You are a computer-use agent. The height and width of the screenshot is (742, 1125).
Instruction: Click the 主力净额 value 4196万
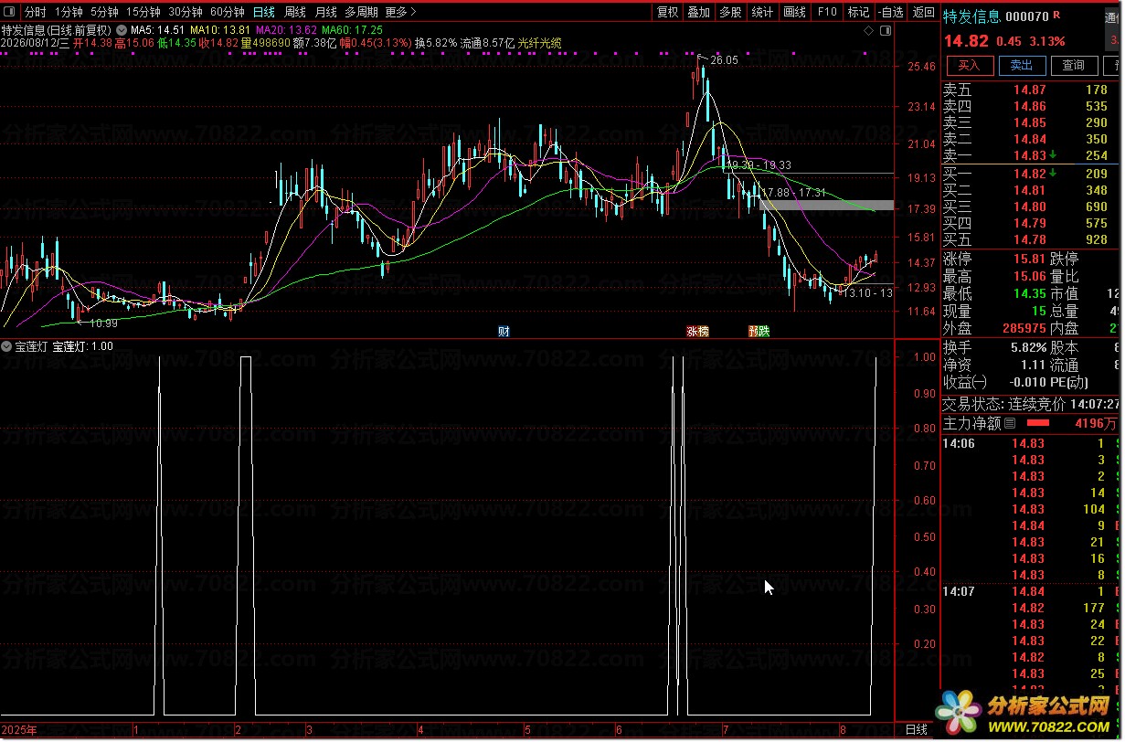[1096, 423]
